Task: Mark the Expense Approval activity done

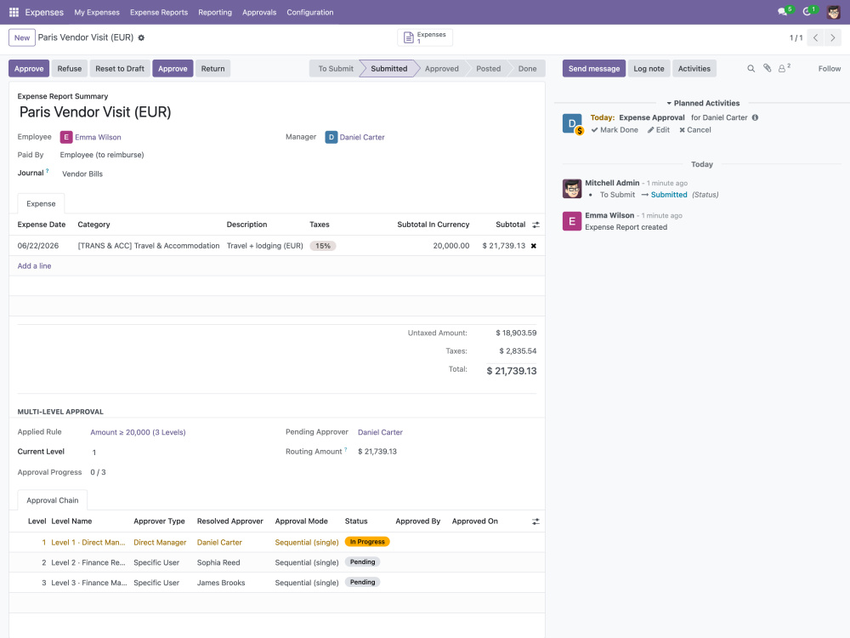Action: pyautogui.click(x=615, y=130)
